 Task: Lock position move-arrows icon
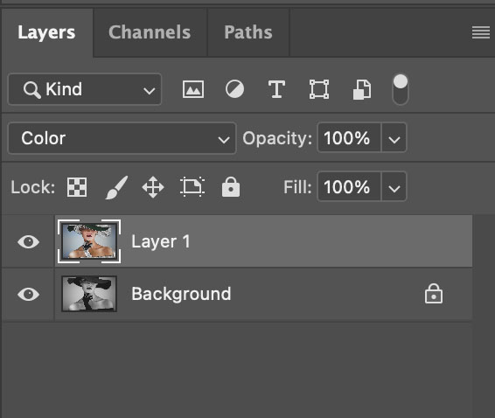(x=153, y=187)
